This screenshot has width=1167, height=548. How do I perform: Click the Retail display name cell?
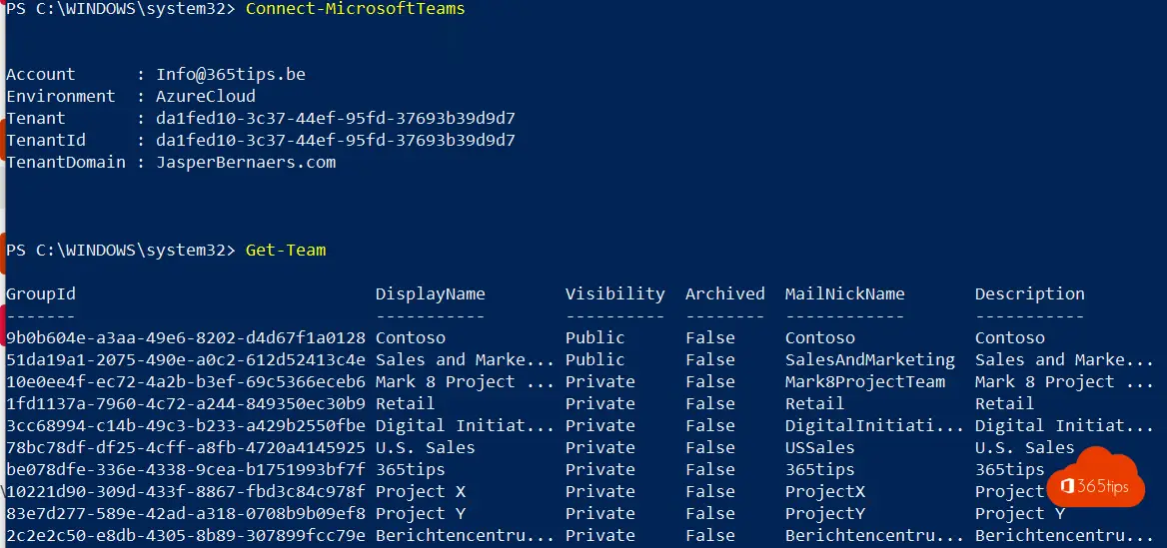pyautogui.click(x=405, y=403)
